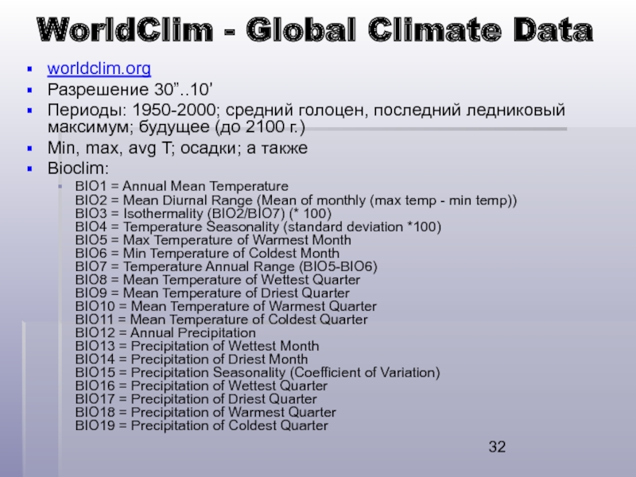Click the slide number 32
The height and width of the screenshot is (477, 636).
pyautogui.click(x=498, y=447)
